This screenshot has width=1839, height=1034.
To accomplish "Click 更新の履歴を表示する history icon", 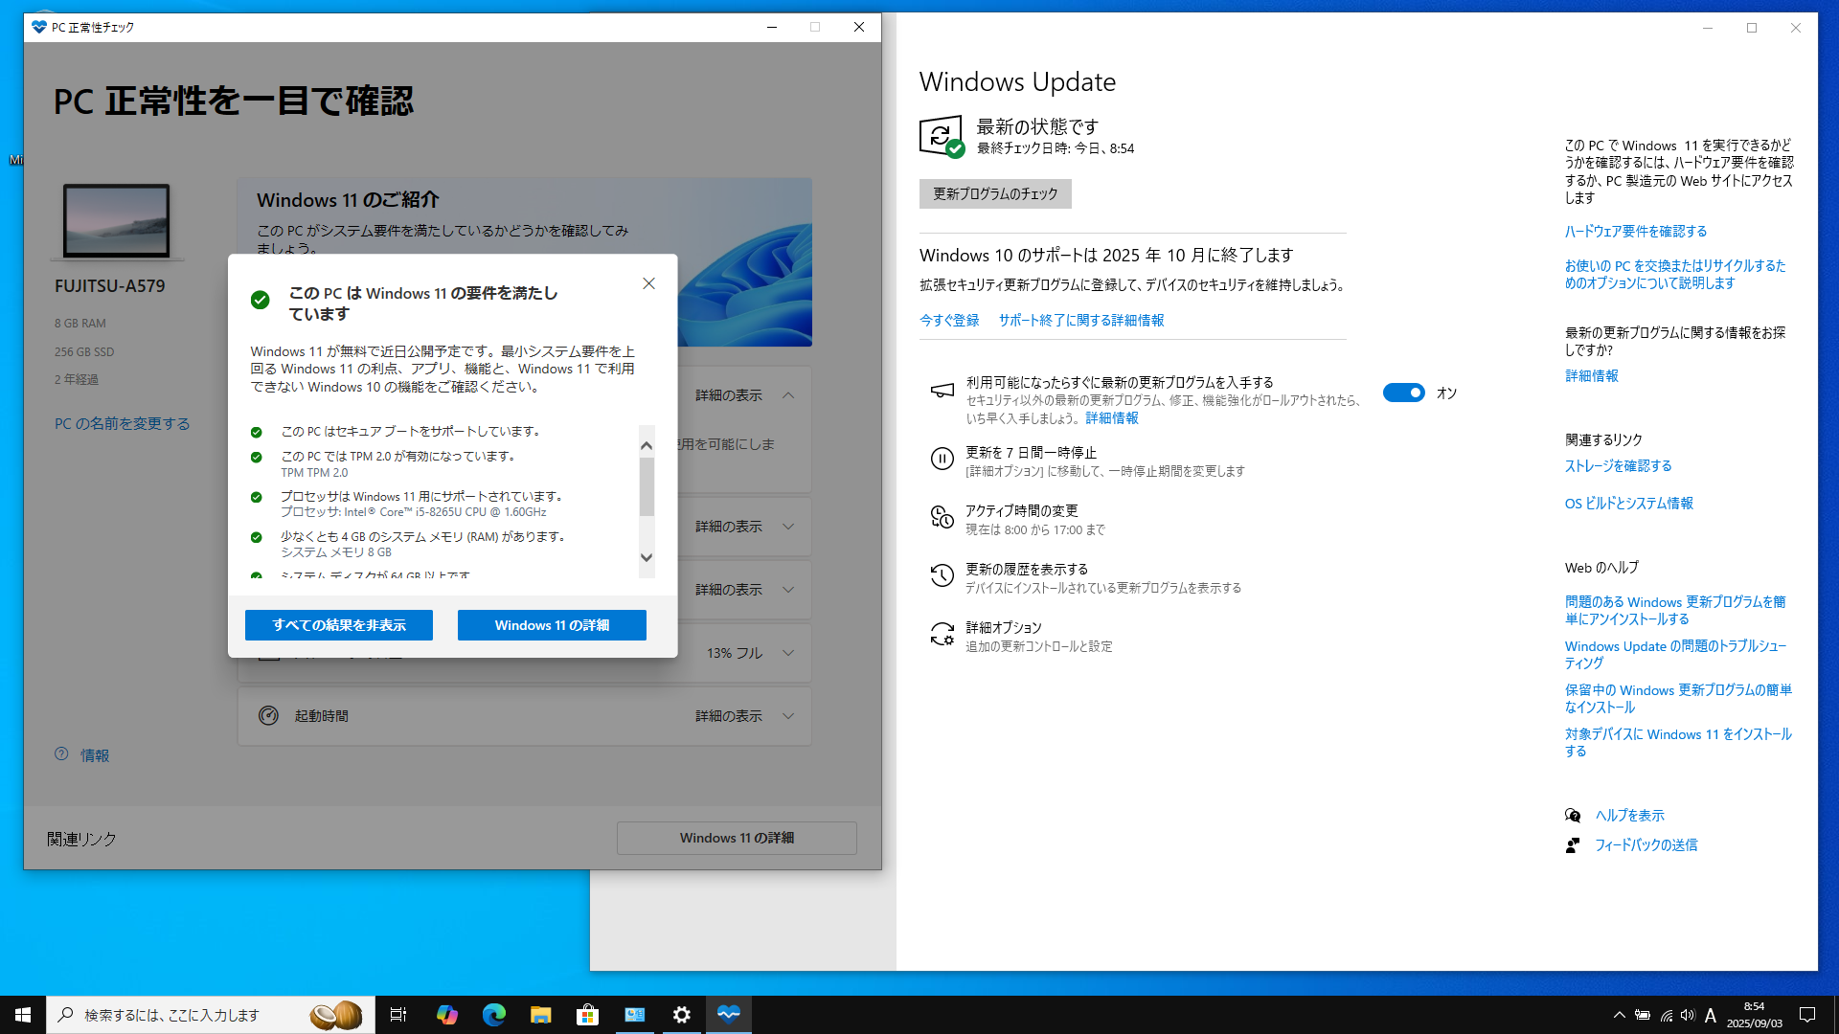I will [942, 575].
